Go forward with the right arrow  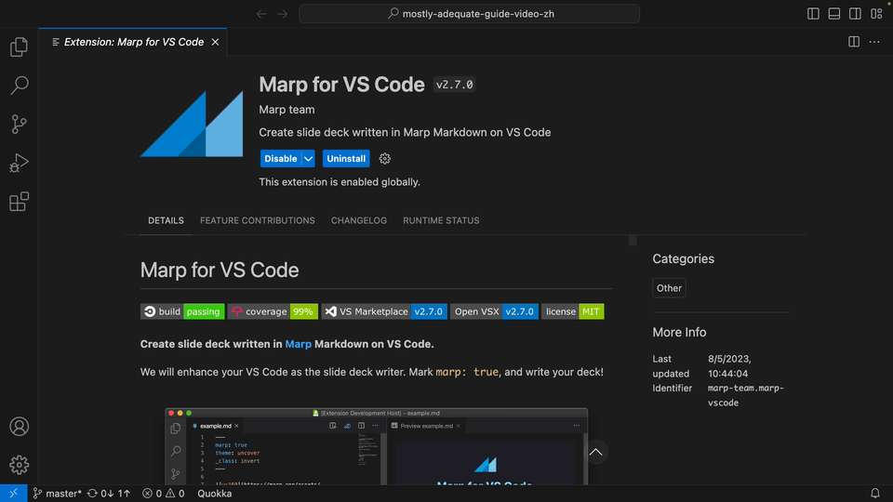(283, 14)
